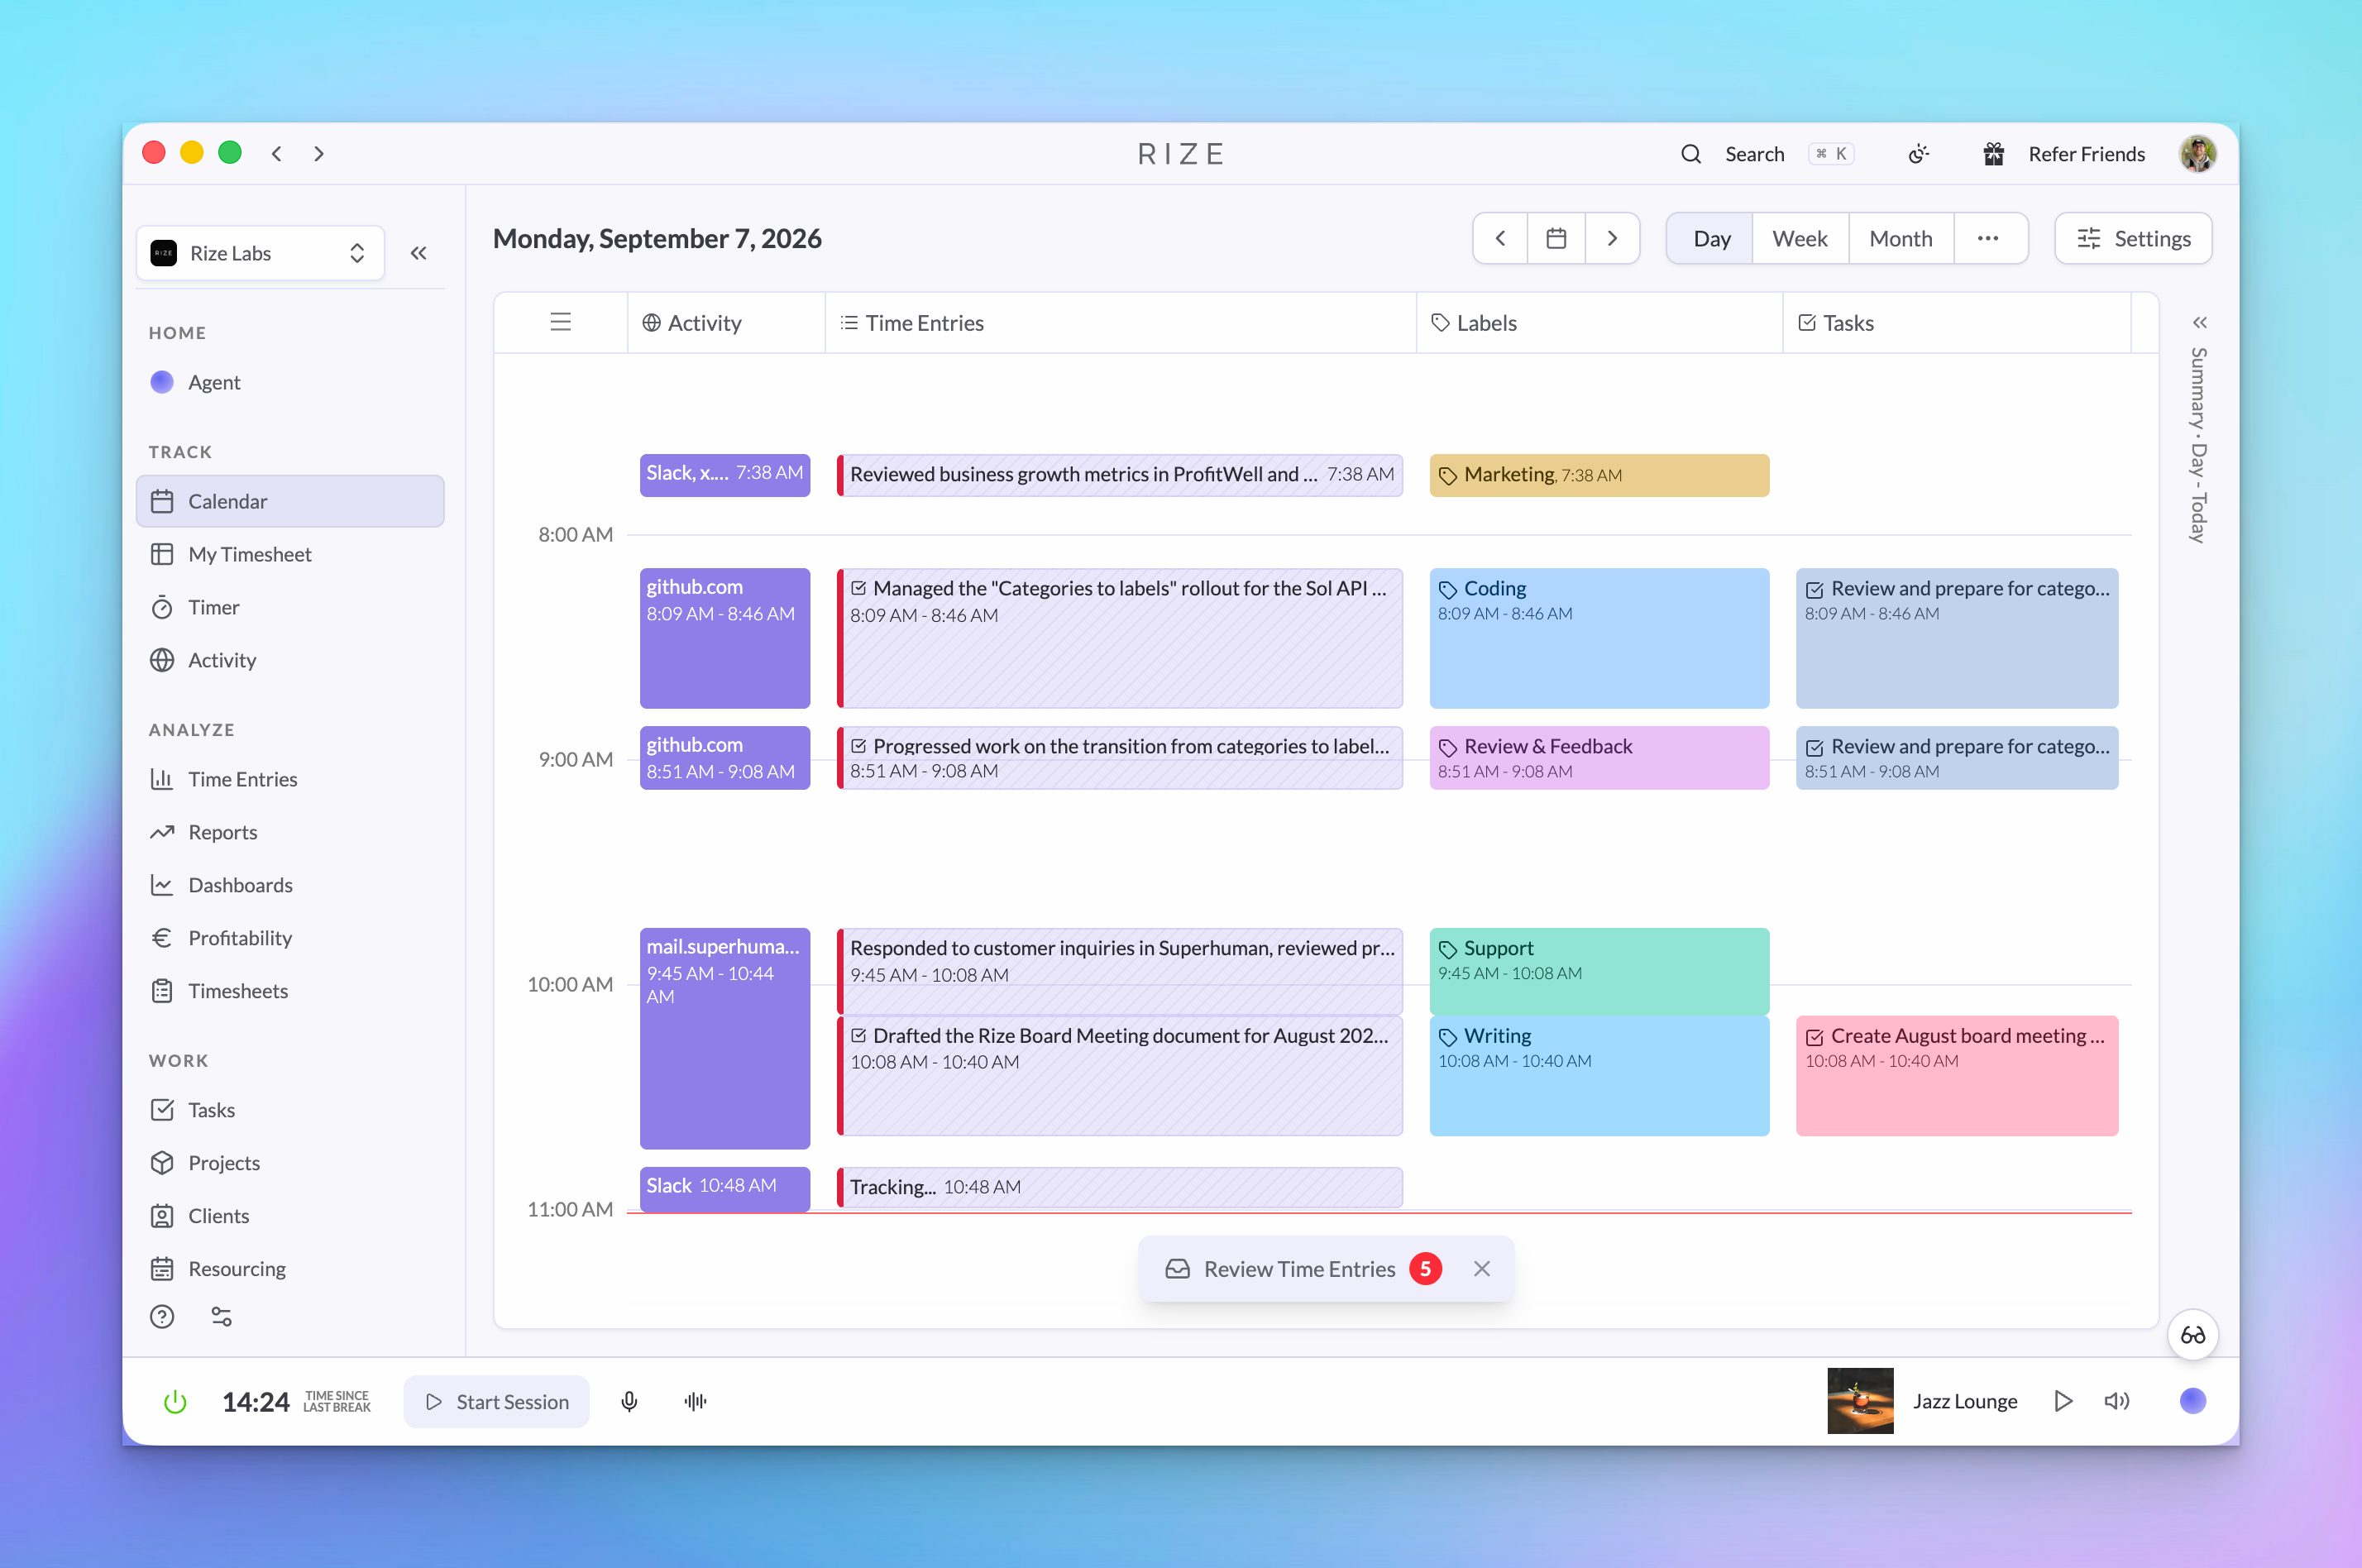
Task: Click the calendar hamburger menu icon
Action: (561, 322)
